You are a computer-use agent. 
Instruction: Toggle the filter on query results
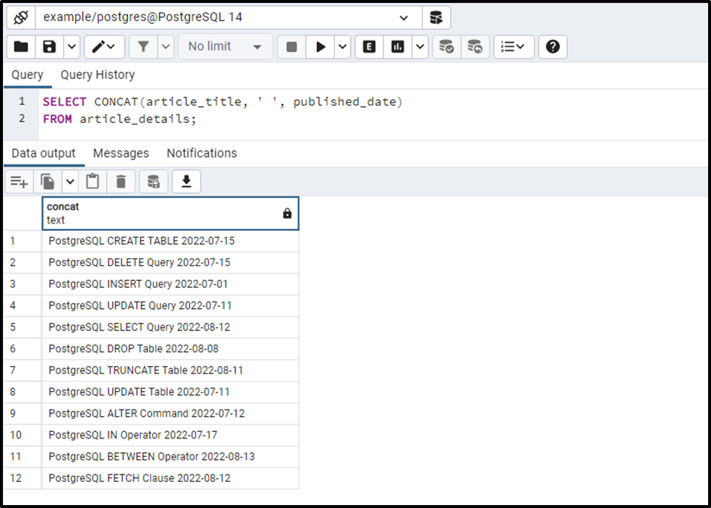click(x=143, y=46)
